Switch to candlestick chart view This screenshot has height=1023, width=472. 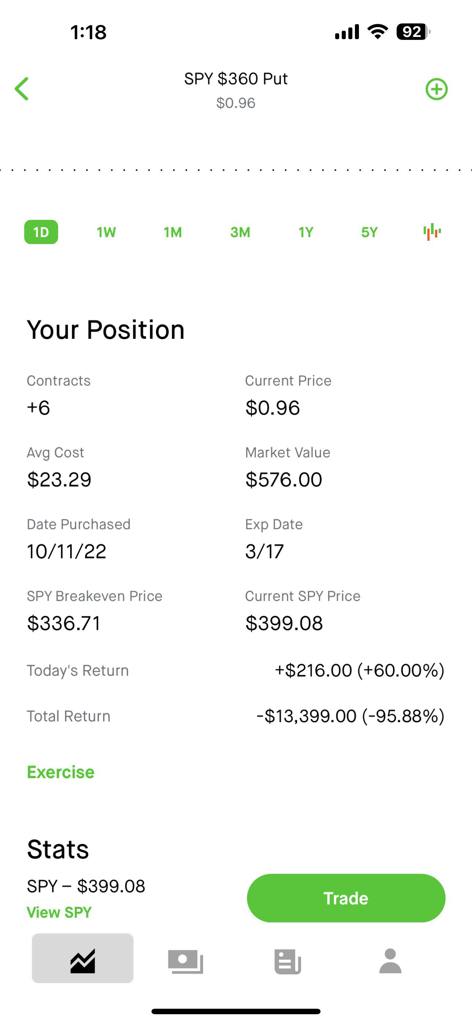point(432,232)
